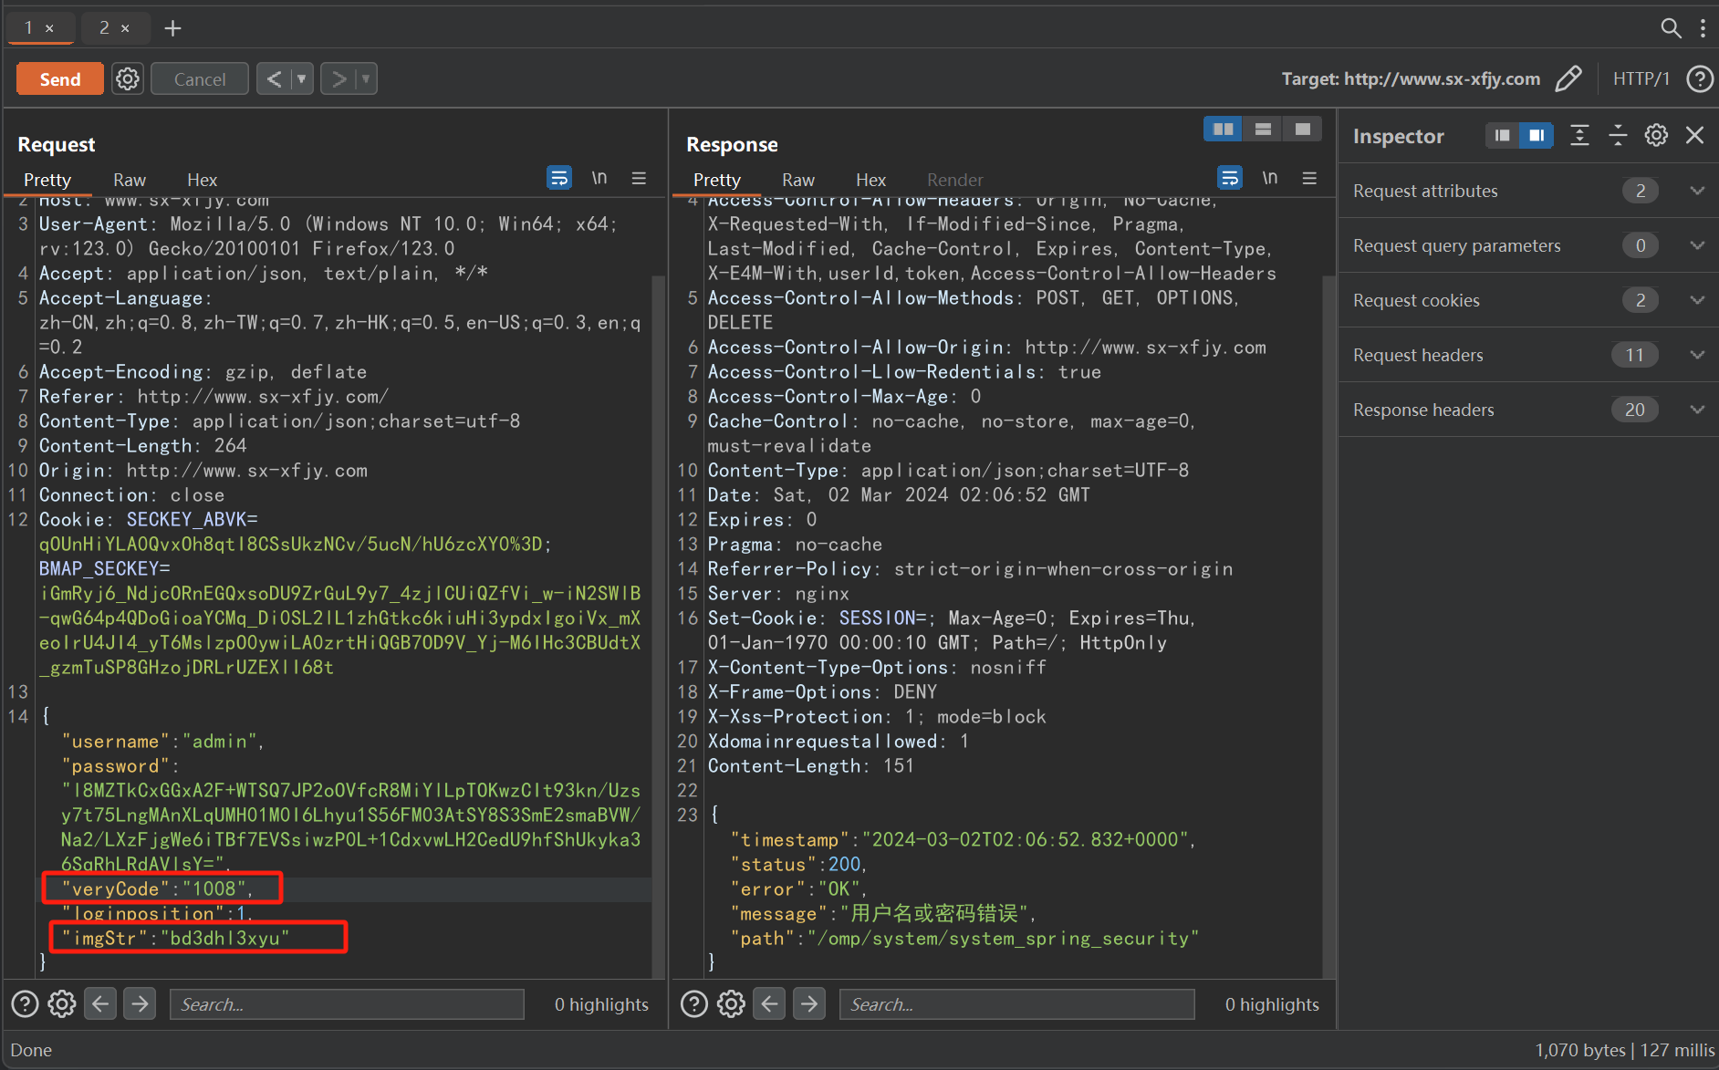Open Response search help icon

coord(694,1004)
